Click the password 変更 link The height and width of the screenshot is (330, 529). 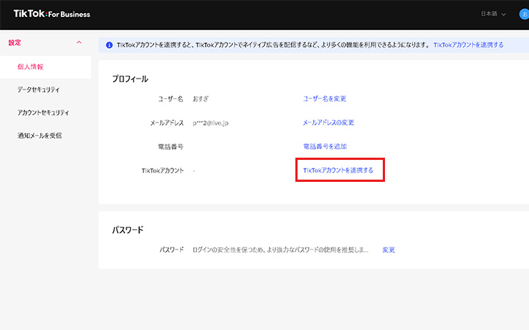[389, 250]
